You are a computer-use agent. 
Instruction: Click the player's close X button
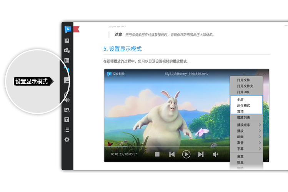(x=265, y=74)
